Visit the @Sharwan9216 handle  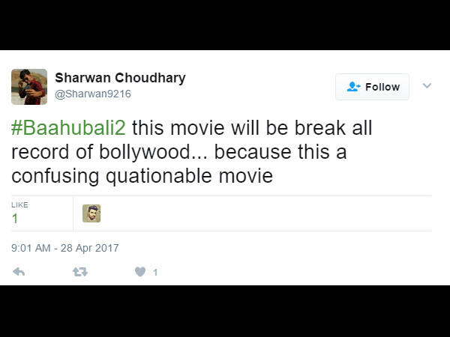click(93, 94)
